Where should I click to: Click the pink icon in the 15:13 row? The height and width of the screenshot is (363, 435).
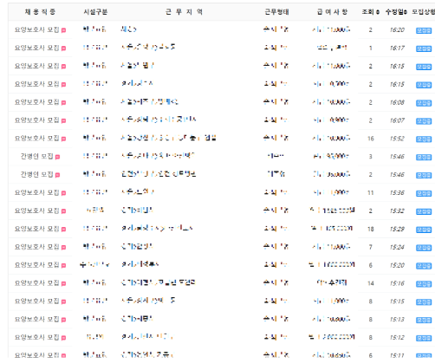pos(63,320)
